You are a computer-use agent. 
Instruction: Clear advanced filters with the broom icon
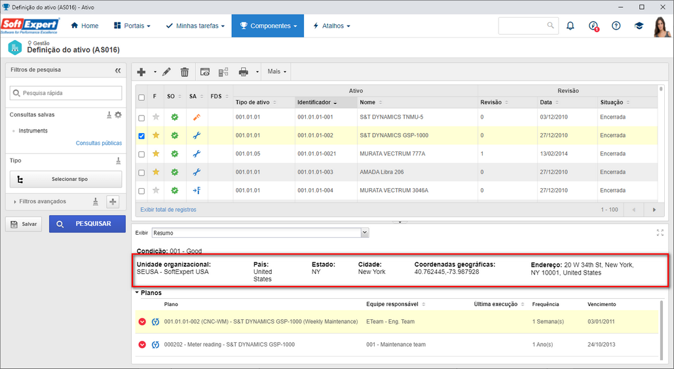click(x=96, y=202)
